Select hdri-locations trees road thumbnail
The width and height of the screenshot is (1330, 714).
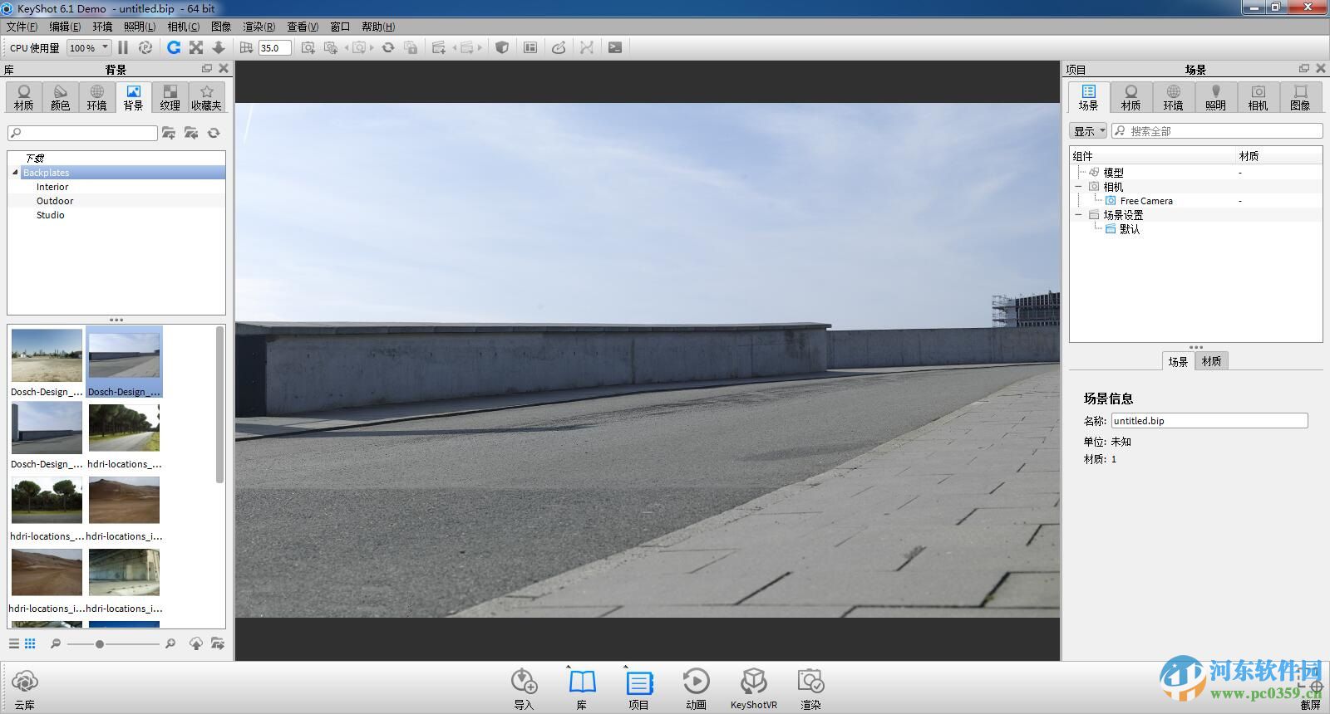click(124, 428)
